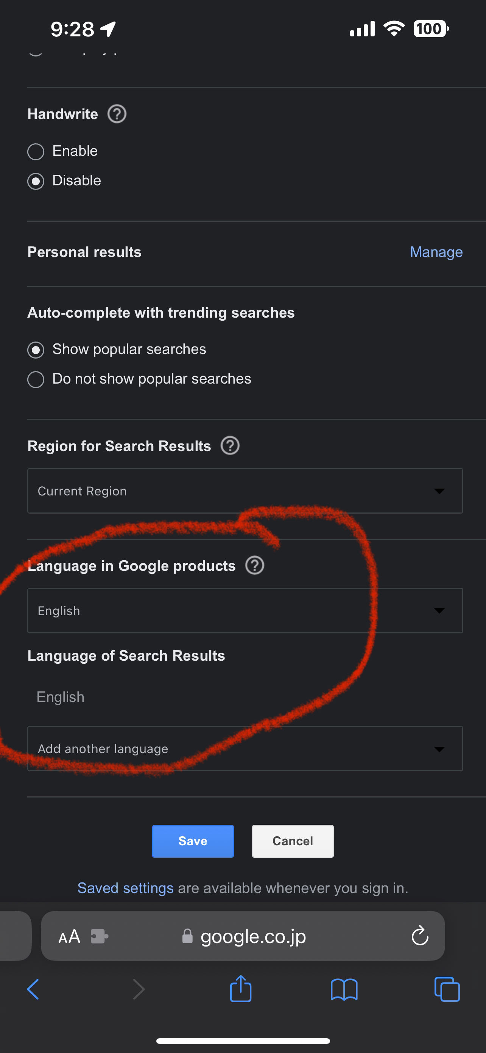Open the AA reader text options

tap(69, 936)
